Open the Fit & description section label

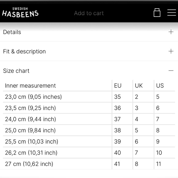25,52
